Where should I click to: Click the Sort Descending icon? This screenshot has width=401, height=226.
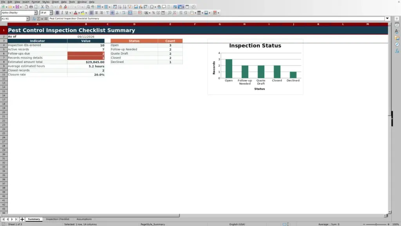pyautogui.click(x=125, y=7)
